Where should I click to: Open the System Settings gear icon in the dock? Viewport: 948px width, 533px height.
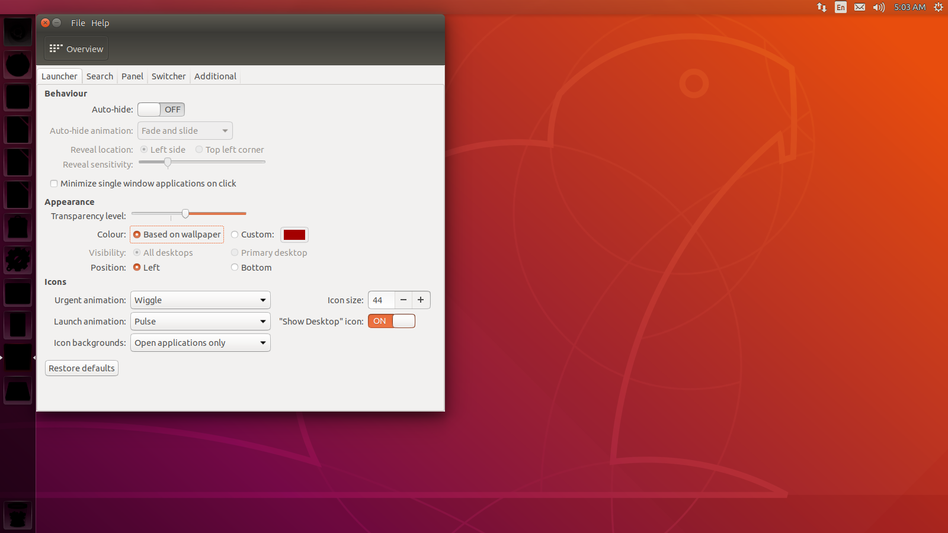(x=17, y=259)
